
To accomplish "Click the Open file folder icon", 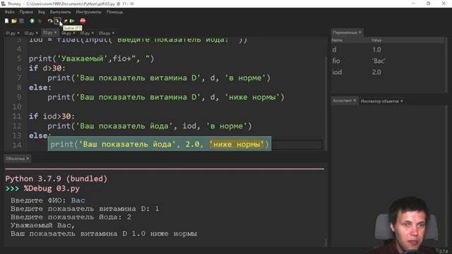I will pyautogui.click(x=14, y=20).
